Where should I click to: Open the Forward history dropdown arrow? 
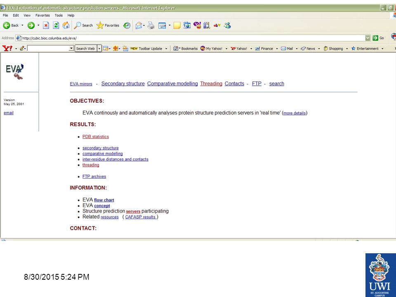[x=38, y=25]
